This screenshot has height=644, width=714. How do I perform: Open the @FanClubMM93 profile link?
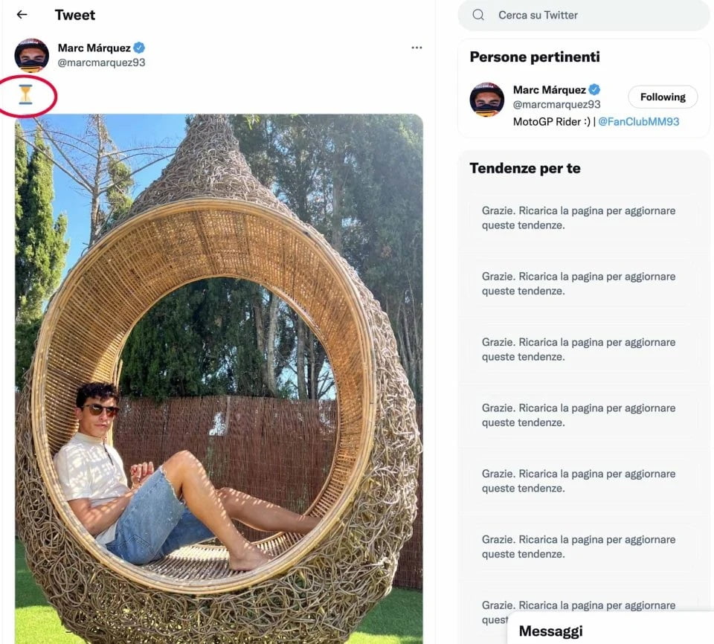pyautogui.click(x=639, y=121)
